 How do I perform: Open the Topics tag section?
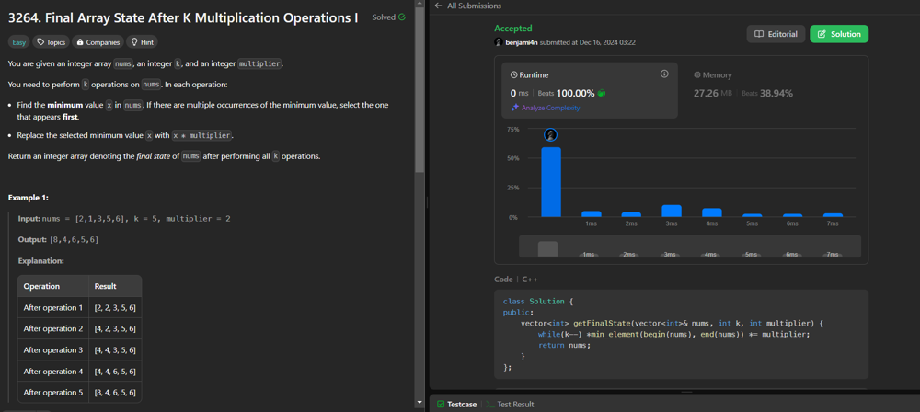tap(52, 42)
